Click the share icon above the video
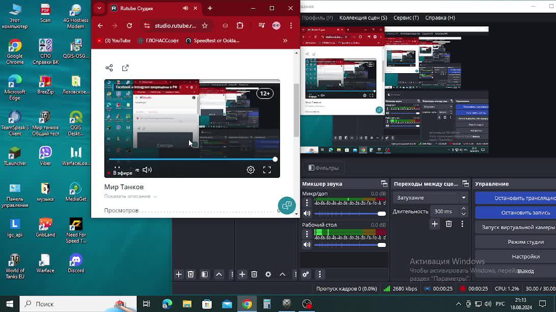556x312 pixels. (109, 68)
